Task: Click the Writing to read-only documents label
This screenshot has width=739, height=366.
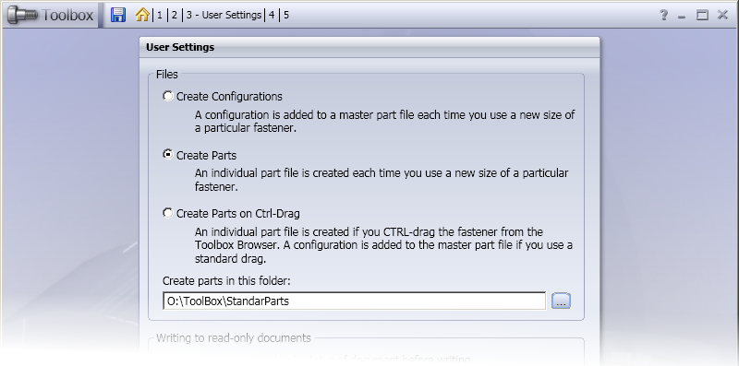Action: (x=234, y=337)
